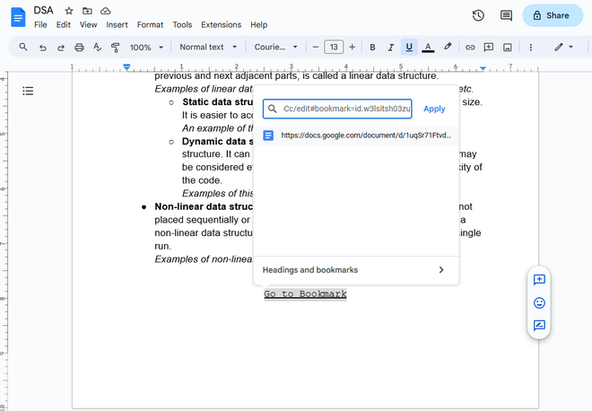The width and height of the screenshot is (592, 411).
Task: Click the right indent ruler marker
Action: tap(483, 68)
